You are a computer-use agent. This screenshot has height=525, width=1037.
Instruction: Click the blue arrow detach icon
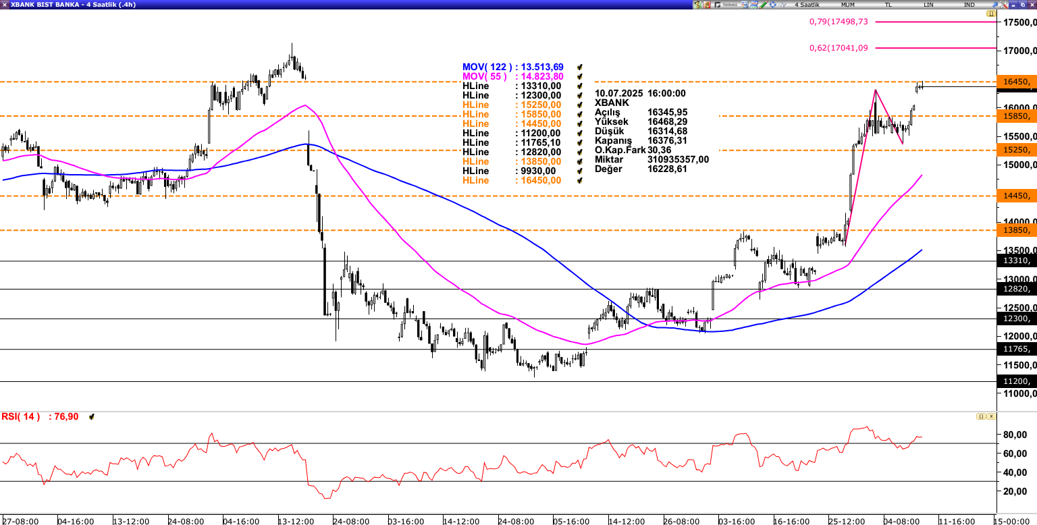click(995, 5)
